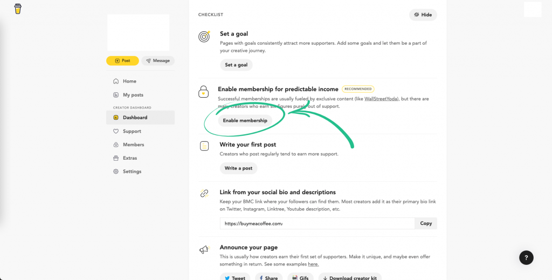552x280 pixels.
Task: Click the padlock icon beside Enable membership
Action: click(203, 92)
